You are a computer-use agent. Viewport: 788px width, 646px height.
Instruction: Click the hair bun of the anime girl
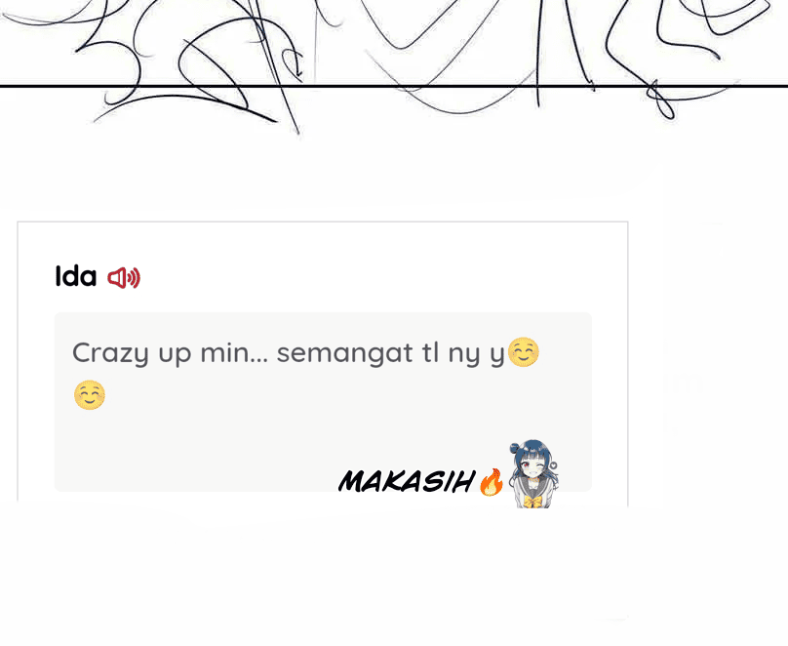(x=515, y=447)
